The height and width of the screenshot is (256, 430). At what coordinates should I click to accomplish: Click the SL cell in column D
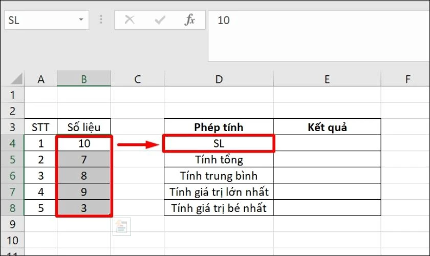click(x=219, y=143)
